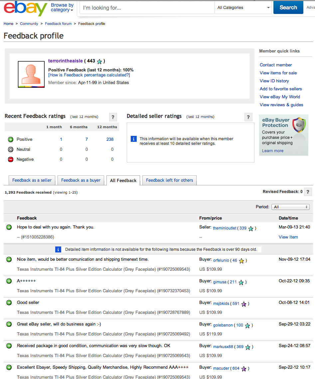The height and width of the screenshot is (379, 315).
Task: Click the blue info icon in Detailed seller ratings box
Action: coord(134,139)
